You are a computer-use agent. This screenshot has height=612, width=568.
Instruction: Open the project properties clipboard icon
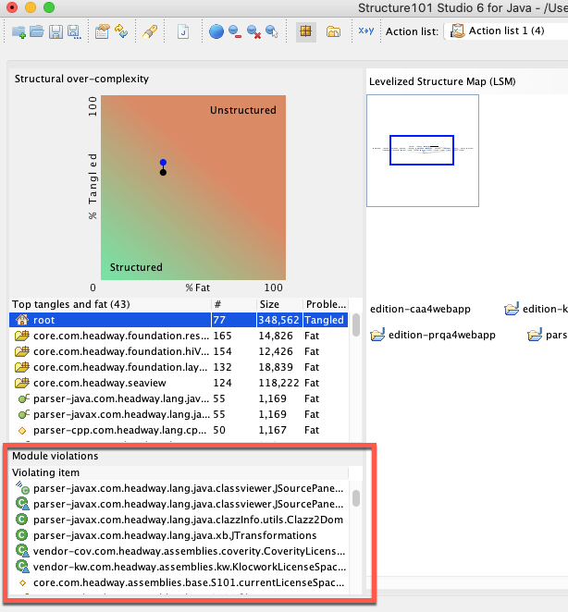pos(103,31)
